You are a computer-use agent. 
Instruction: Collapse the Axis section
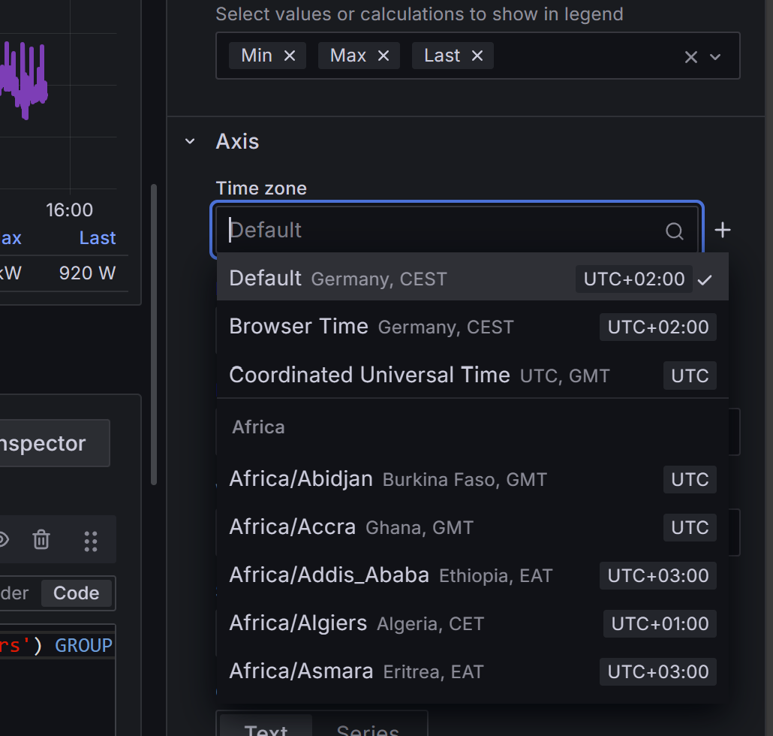click(x=190, y=142)
